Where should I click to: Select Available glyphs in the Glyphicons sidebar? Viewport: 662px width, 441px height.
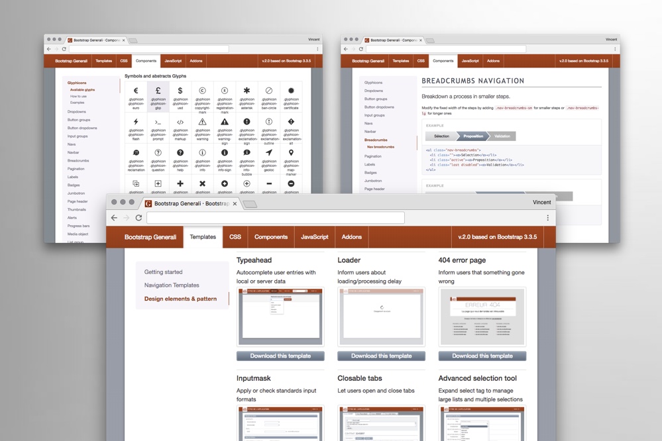82,90
